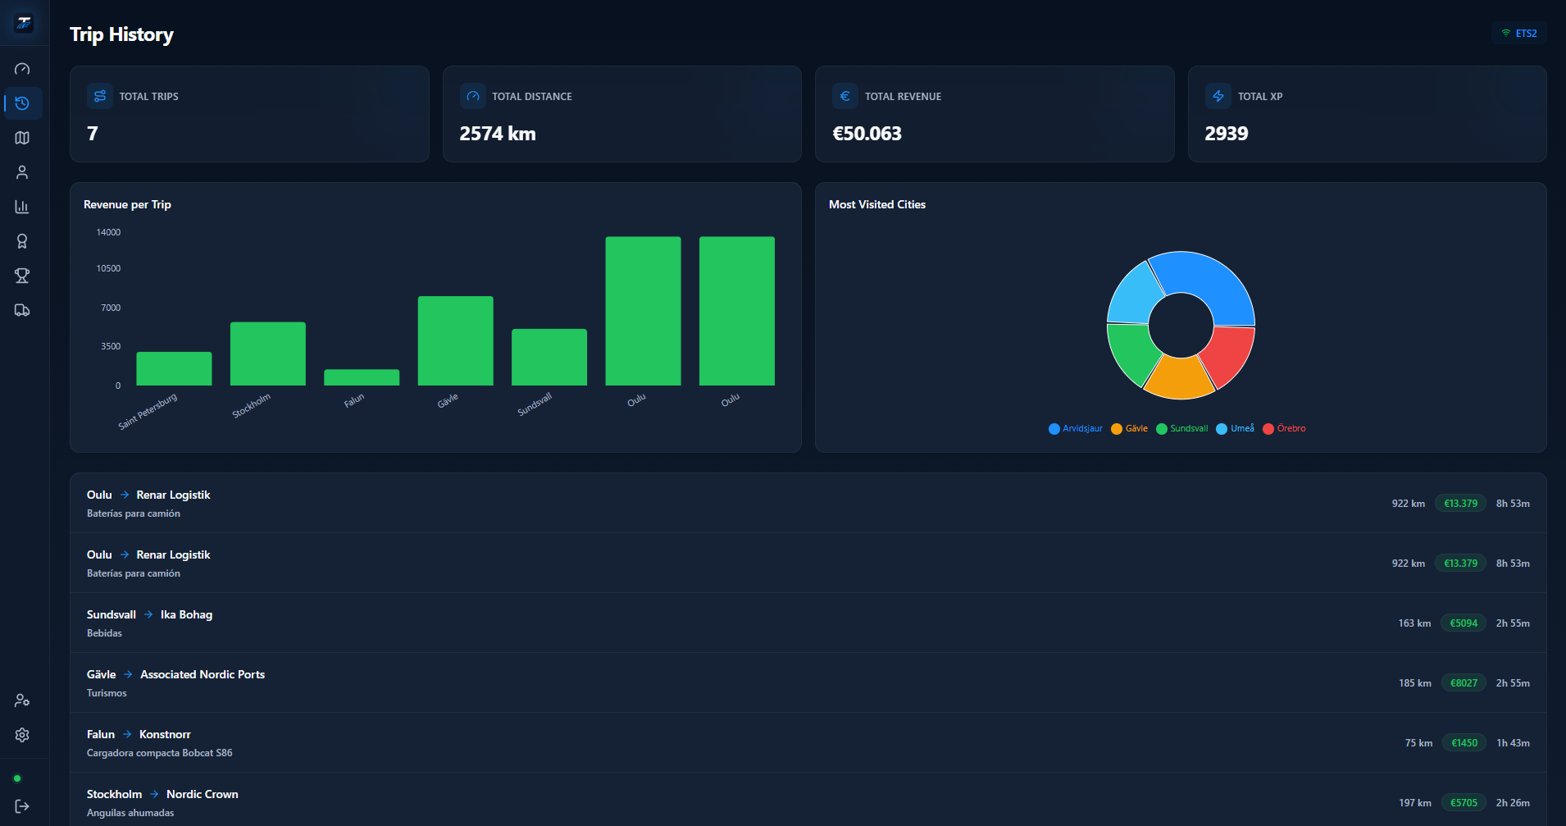Open the driver profile icon in sidebar
1566x826 pixels.
[22, 172]
